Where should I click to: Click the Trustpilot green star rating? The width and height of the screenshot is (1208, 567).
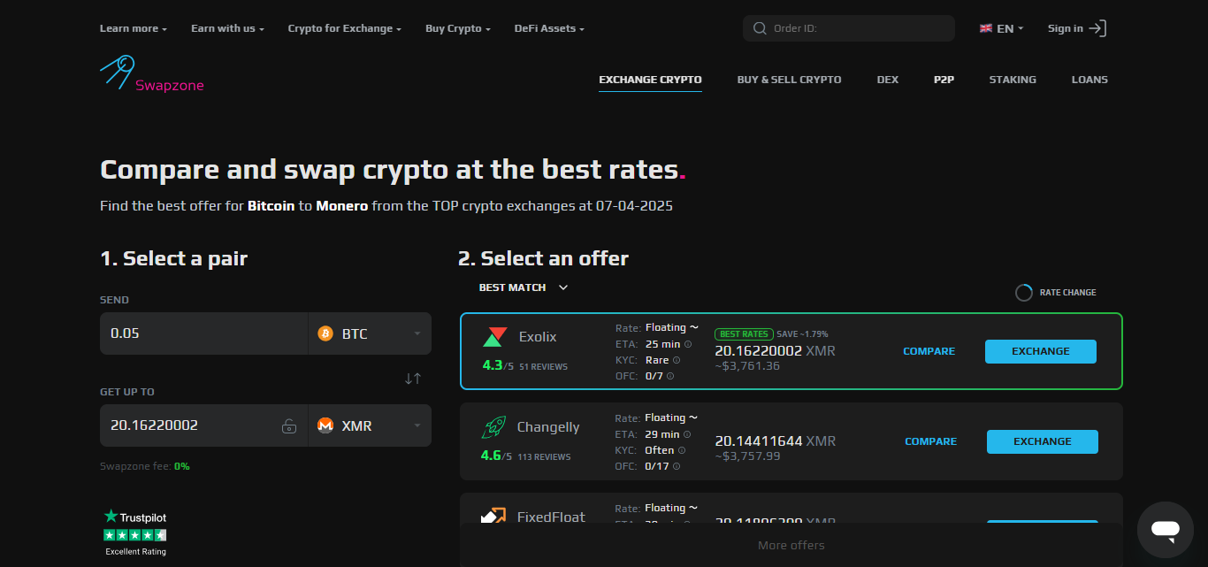coord(135,535)
